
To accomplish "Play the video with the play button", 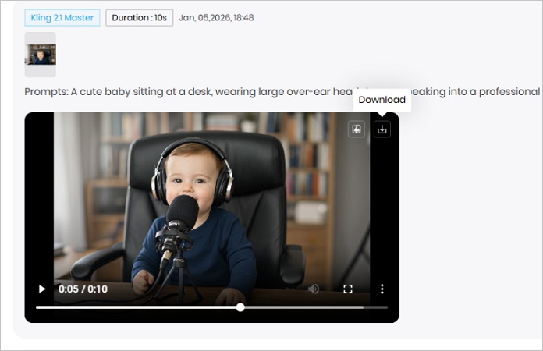I will [x=42, y=289].
